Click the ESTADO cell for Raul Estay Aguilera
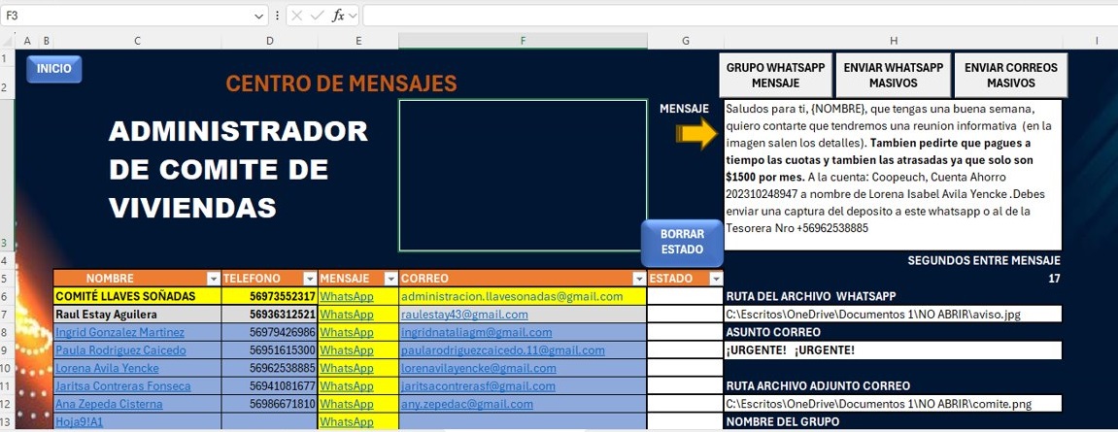The width and height of the screenshot is (1118, 432). tap(685, 315)
